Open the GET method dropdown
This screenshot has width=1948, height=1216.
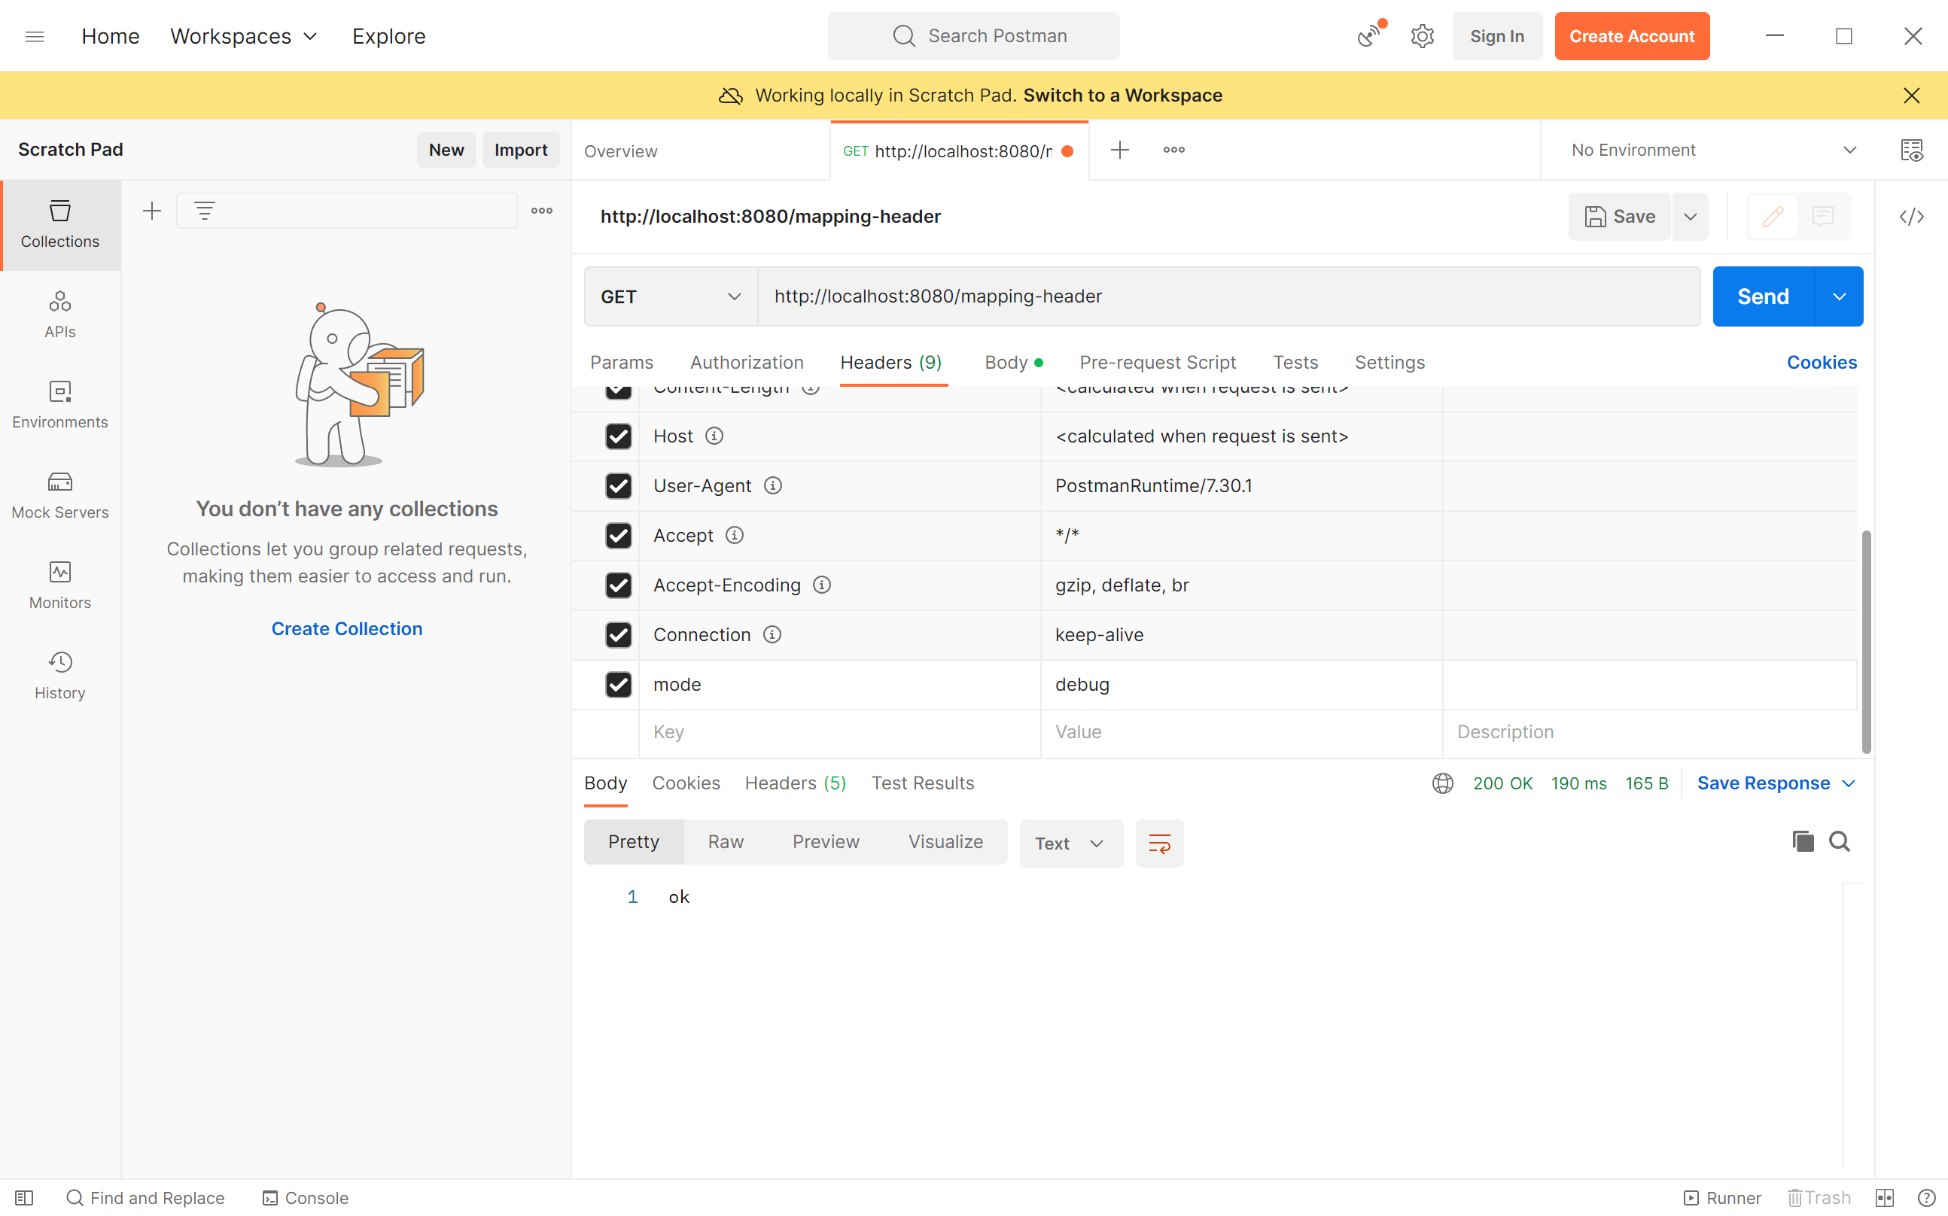671,296
